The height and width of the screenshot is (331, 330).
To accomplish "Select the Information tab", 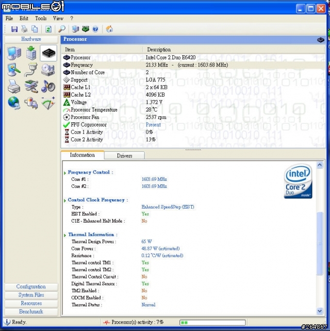I will coord(82,155).
